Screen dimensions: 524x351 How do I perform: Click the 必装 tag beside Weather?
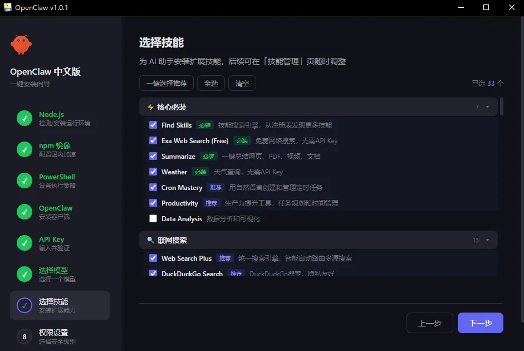[x=200, y=172]
